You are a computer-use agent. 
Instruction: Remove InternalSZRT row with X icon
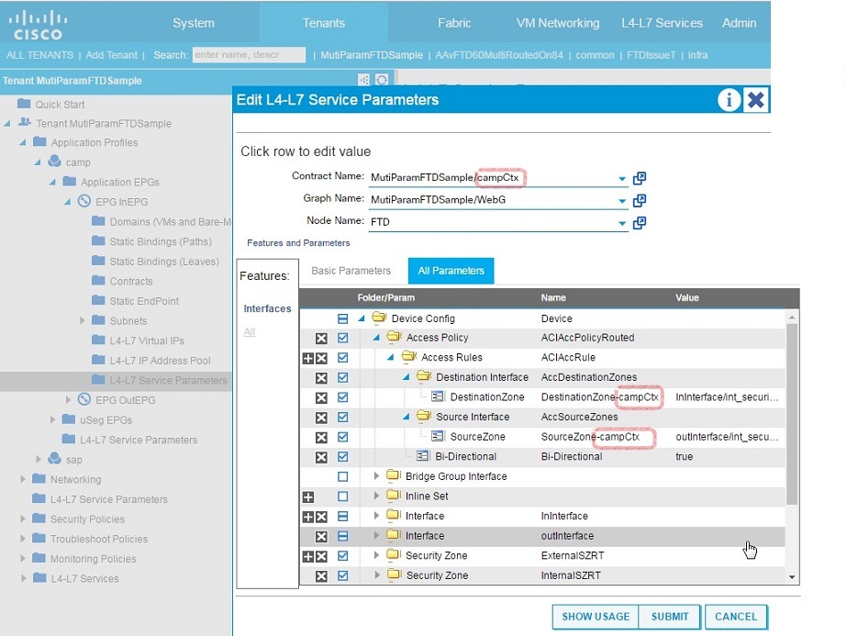click(x=321, y=576)
